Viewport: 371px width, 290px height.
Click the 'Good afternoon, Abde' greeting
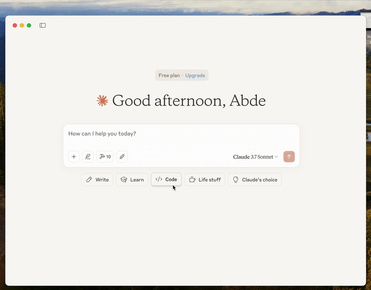tap(189, 101)
